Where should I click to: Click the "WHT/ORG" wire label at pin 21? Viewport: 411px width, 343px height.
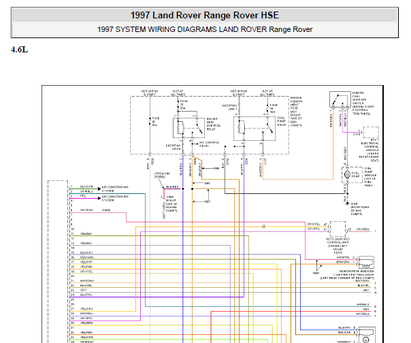[x=87, y=280]
